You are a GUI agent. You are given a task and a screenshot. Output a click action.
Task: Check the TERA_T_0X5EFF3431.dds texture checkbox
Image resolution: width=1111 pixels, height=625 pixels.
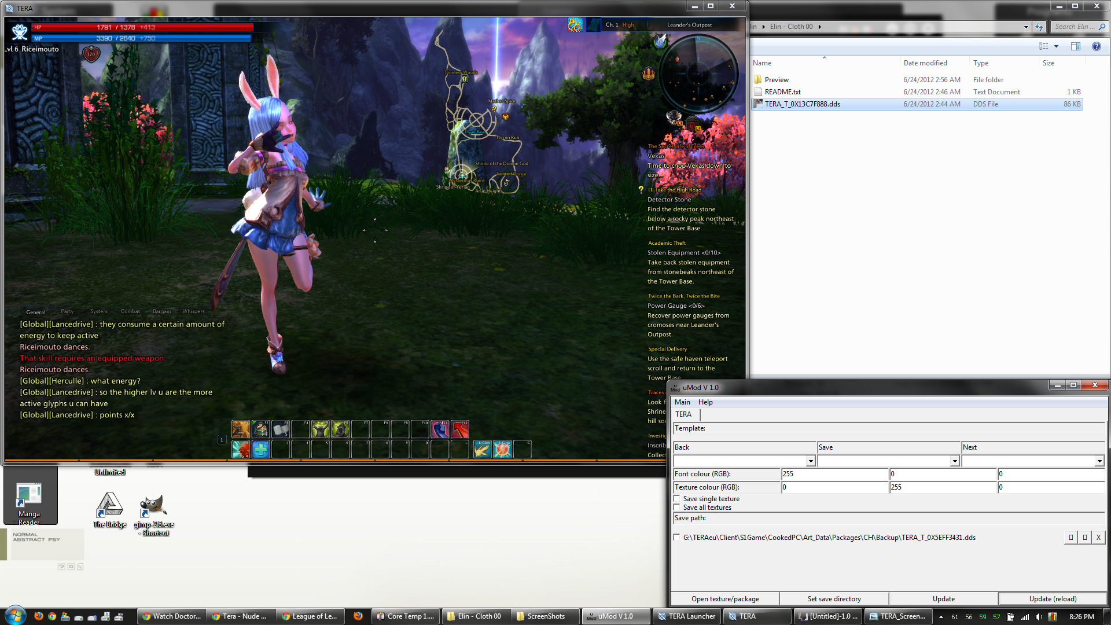(x=676, y=537)
